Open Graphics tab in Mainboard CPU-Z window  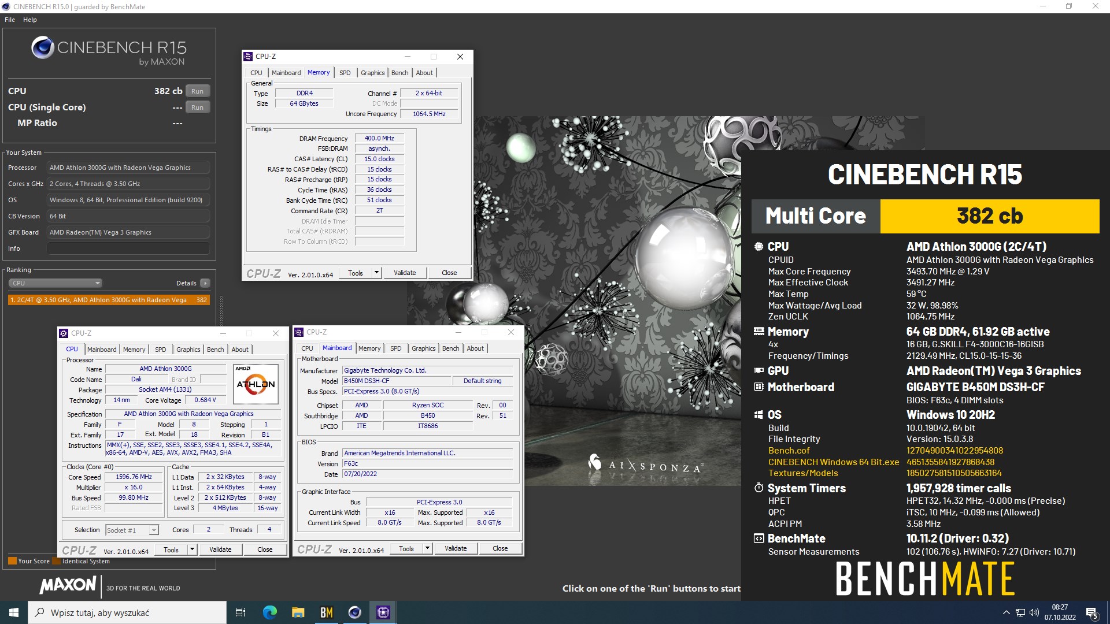coord(424,348)
